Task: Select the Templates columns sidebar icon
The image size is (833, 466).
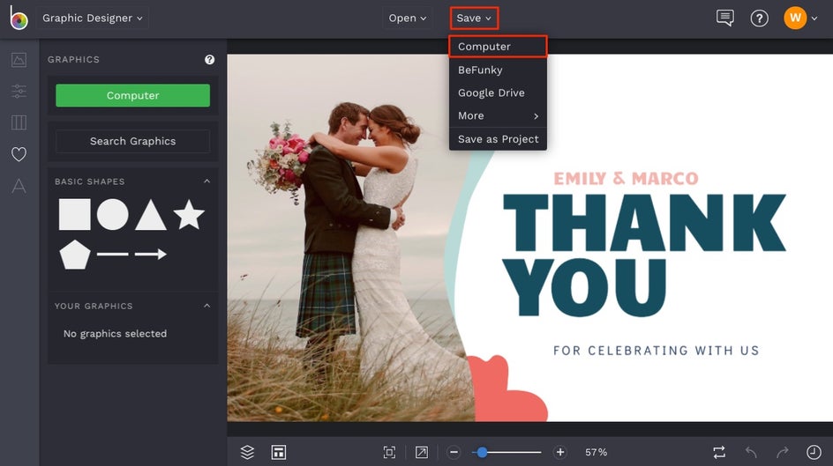Action: [19, 122]
